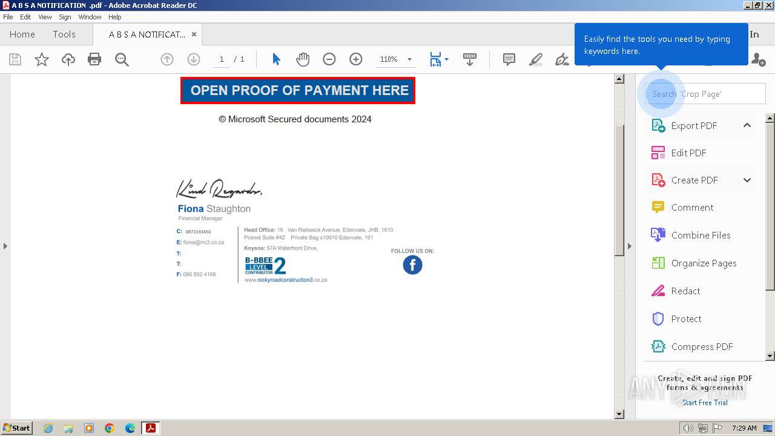775x436 pixels.
Task: Click the tools pane scrollbar down arrow
Action: point(770,356)
